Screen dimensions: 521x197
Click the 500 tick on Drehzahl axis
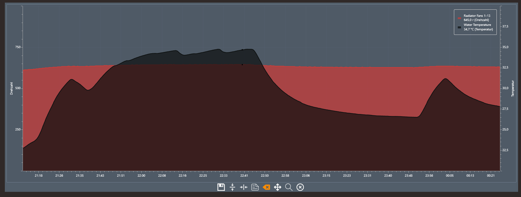18,88
